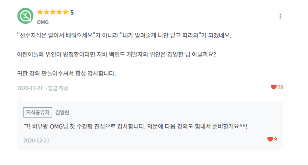The image size is (308, 165).
Task: Click the first rating star
Action: click(x=40, y=12)
